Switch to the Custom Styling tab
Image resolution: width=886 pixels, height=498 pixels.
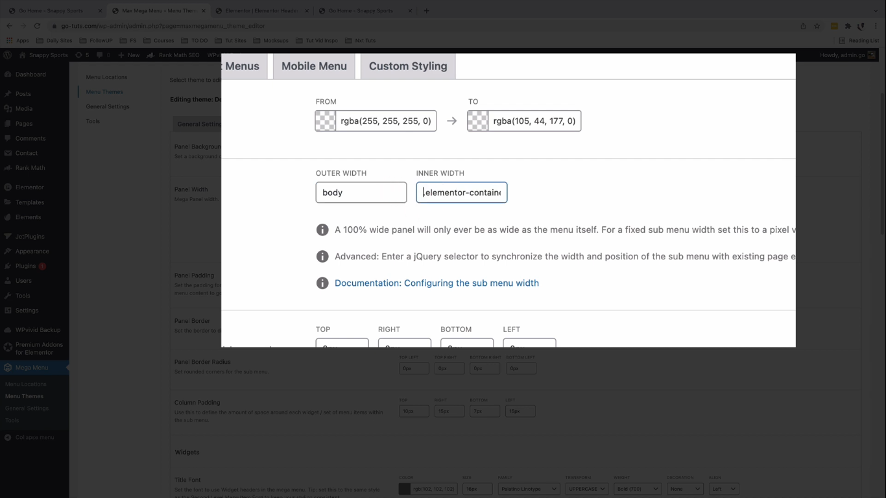408,66
